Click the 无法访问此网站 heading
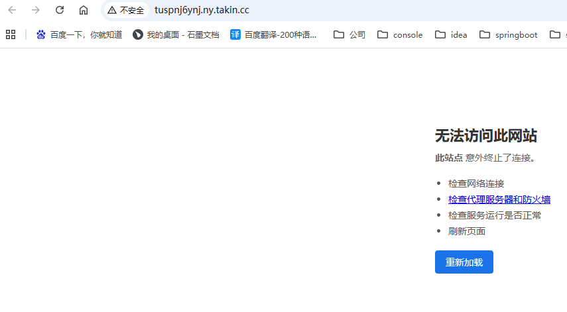The height and width of the screenshot is (312, 567). click(485, 136)
